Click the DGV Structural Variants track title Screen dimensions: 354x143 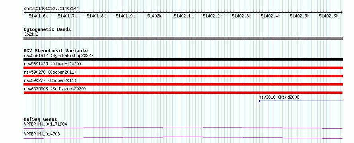coord(56,51)
